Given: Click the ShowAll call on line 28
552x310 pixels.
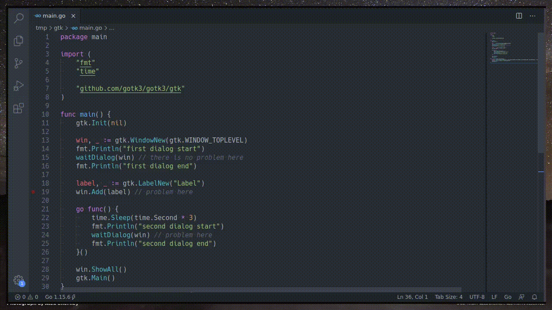Looking at the screenshot, I should tap(105, 270).
